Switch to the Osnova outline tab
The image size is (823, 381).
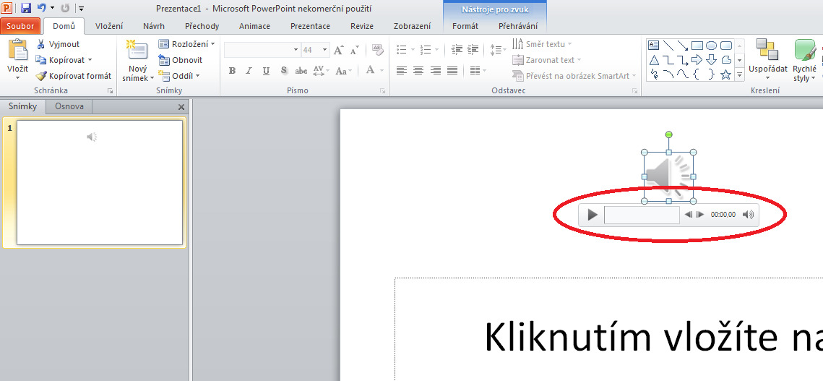click(69, 106)
